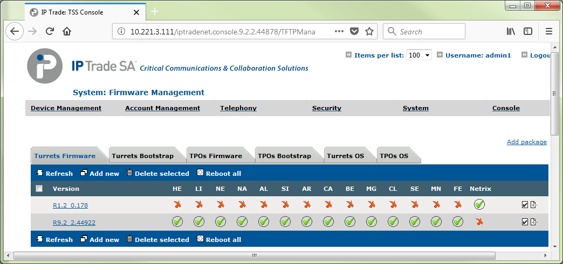The image size is (563, 264).
Task: Open the Security menu
Action: tap(327, 108)
